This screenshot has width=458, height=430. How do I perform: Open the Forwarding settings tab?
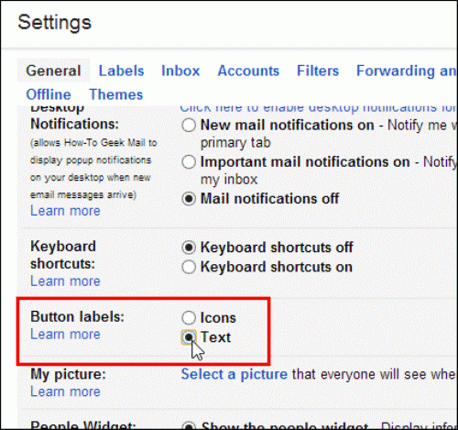tap(407, 71)
